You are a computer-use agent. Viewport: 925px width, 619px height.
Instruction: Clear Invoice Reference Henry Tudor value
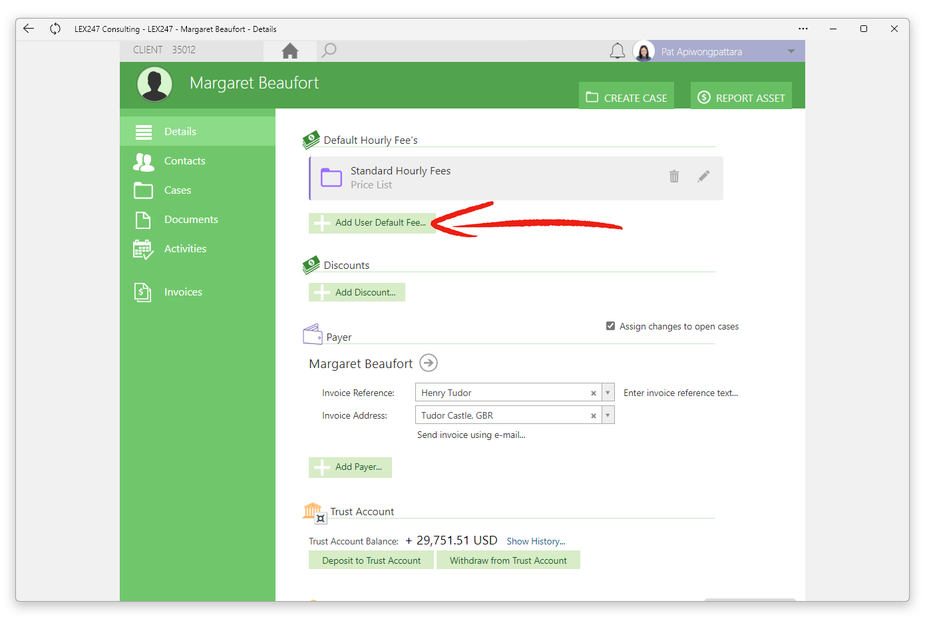click(x=593, y=393)
